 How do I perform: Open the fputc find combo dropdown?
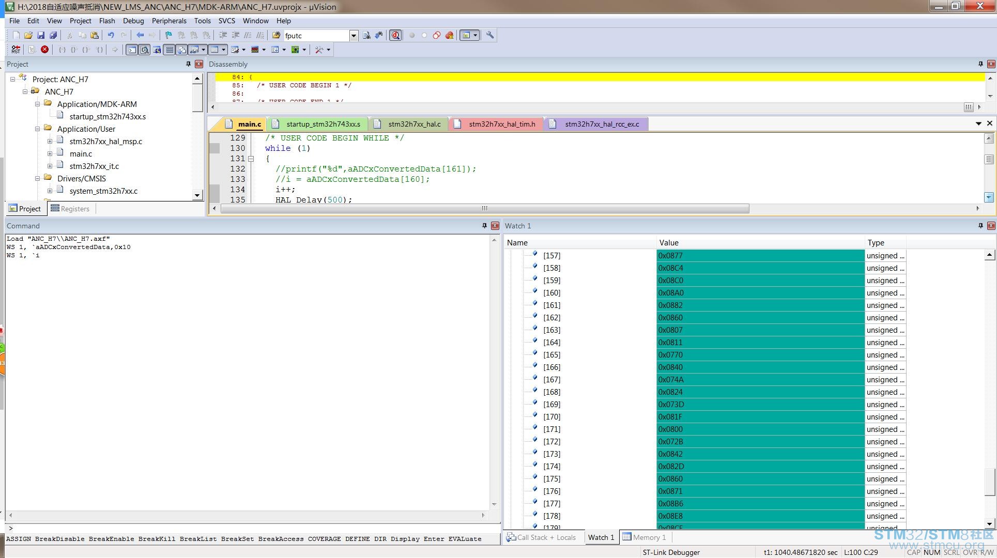(x=354, y=35)
